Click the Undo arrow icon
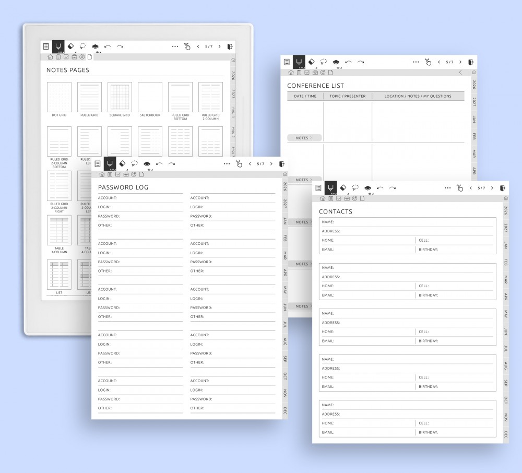Image resolution: width=522 pixels, height=473 pixels. tap(159, 164)
